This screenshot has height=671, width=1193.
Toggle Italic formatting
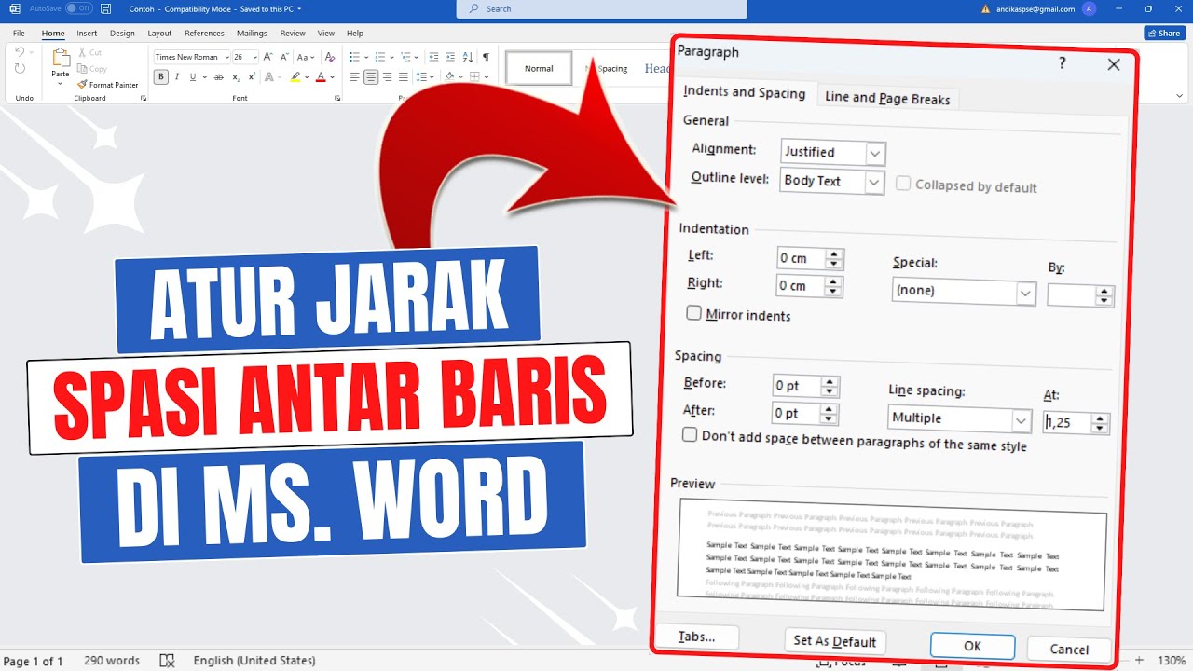[177, 77]
